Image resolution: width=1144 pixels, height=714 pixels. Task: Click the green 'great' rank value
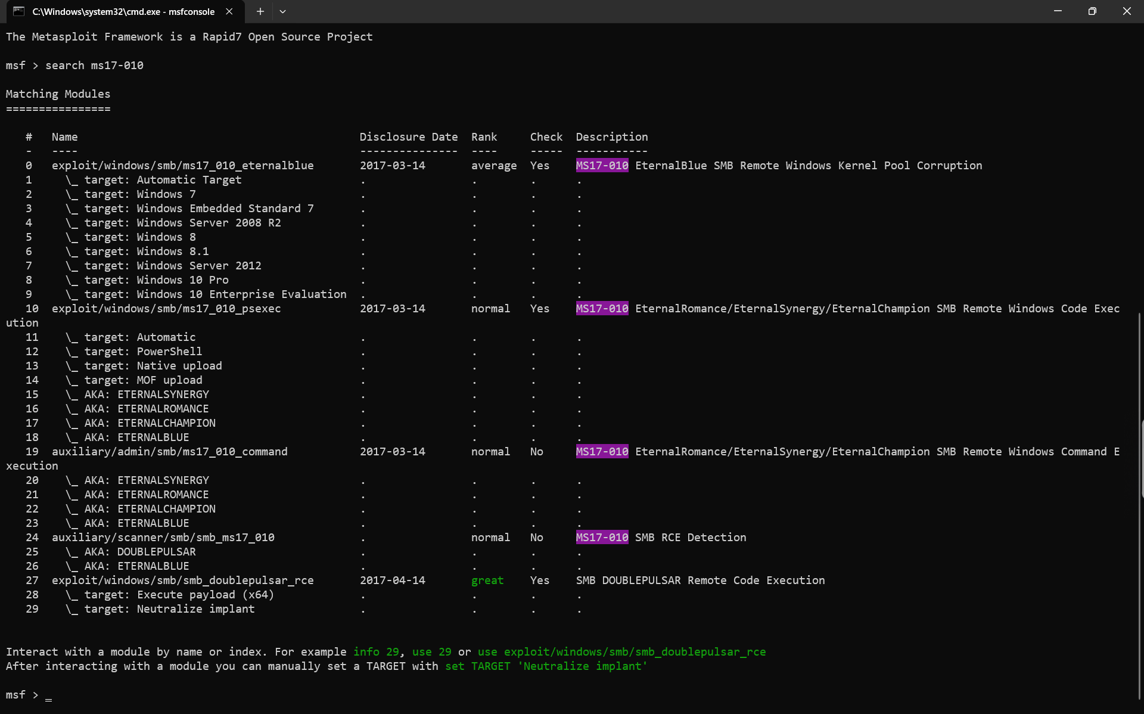(487, 580)
